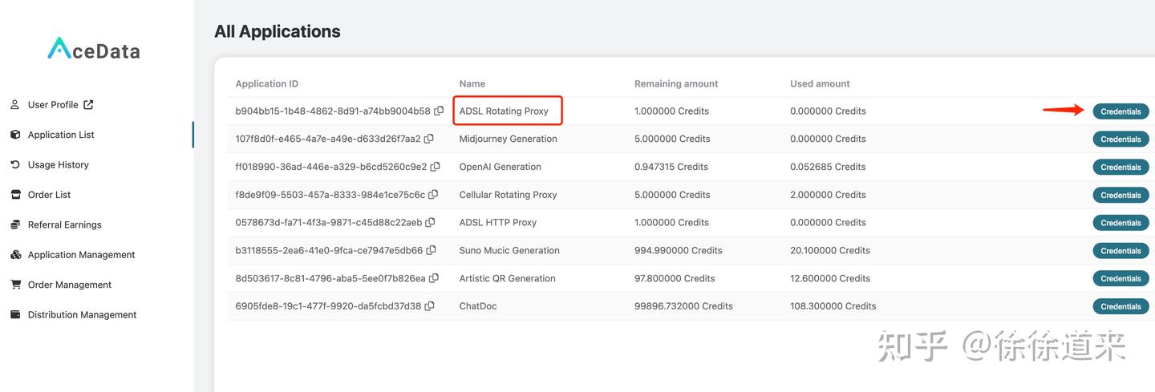Open Credentials for Cellular Rotating Proxy
The height and width of the screenshot is (392, 1155).
click(1121, 195)
